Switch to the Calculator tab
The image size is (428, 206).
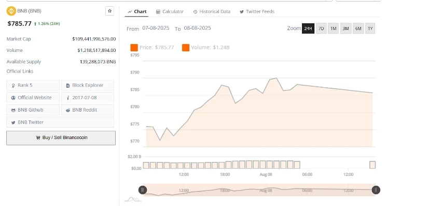pos(170,11)
